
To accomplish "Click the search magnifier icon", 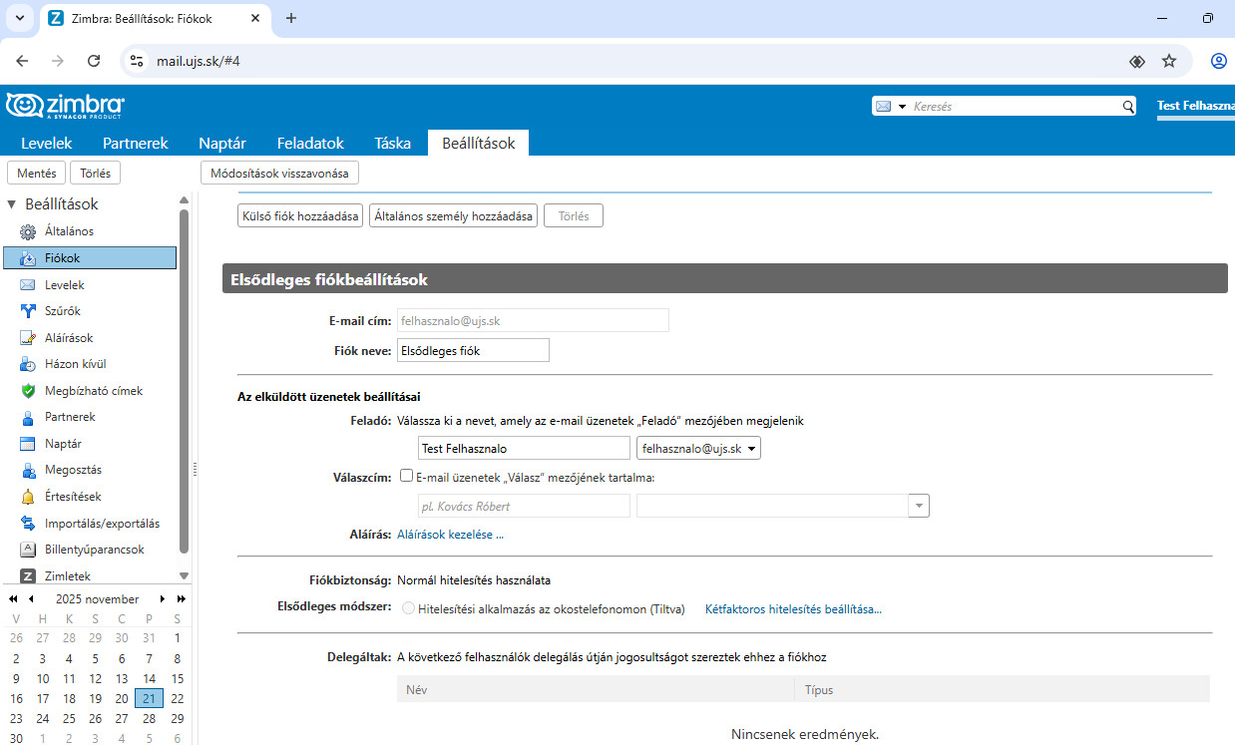I will (x=1128, y=107).
